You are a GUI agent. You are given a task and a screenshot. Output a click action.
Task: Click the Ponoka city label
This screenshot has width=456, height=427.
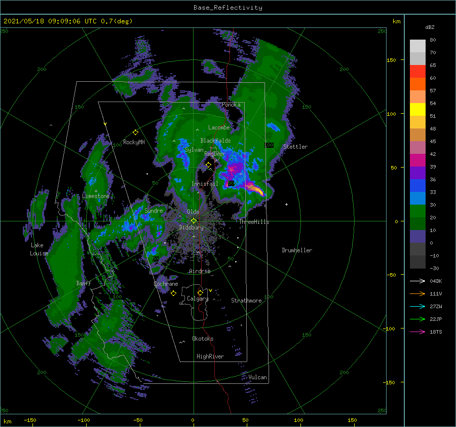click(x=231, y=105)
